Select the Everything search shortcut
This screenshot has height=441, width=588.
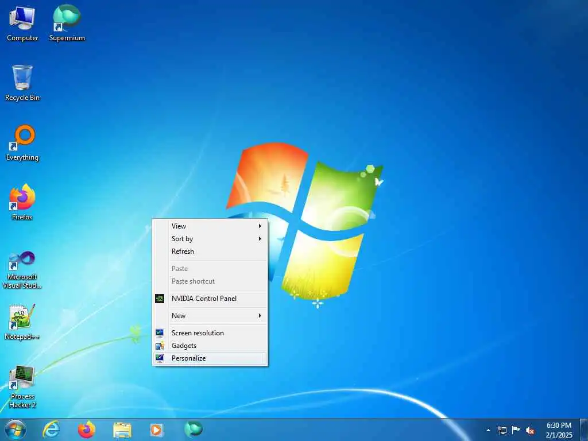22,143
